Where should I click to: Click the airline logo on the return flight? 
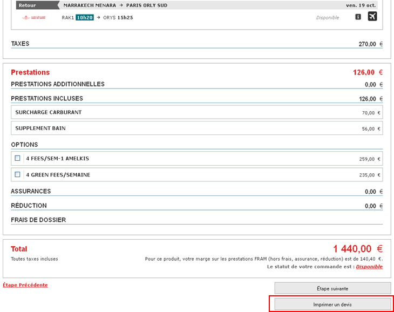pyautogui.click(x=33, y=17)
